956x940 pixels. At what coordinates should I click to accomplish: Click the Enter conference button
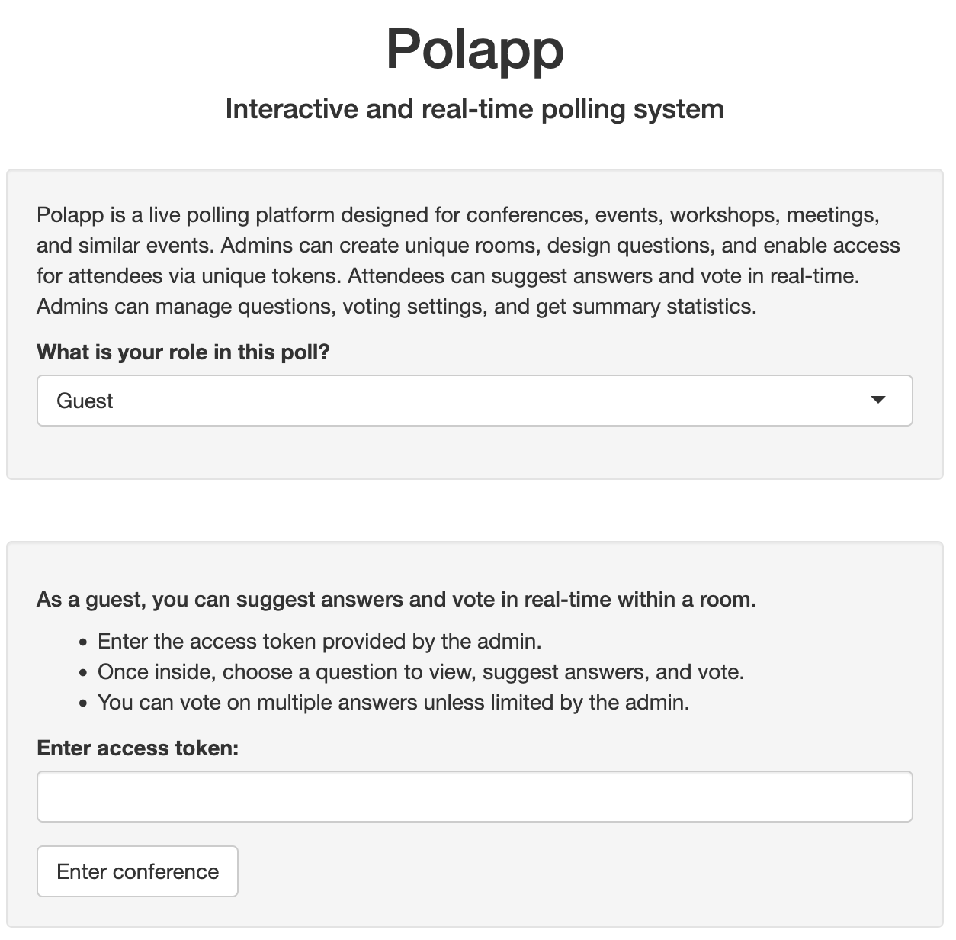coord(137,871)
